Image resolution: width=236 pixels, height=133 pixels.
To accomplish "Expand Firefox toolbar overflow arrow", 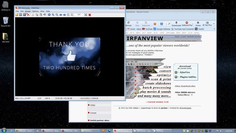I will point(214,24).
